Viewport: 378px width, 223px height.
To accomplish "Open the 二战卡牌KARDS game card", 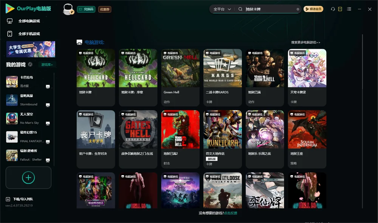I will pyautogui.click(x=223, y=77).
